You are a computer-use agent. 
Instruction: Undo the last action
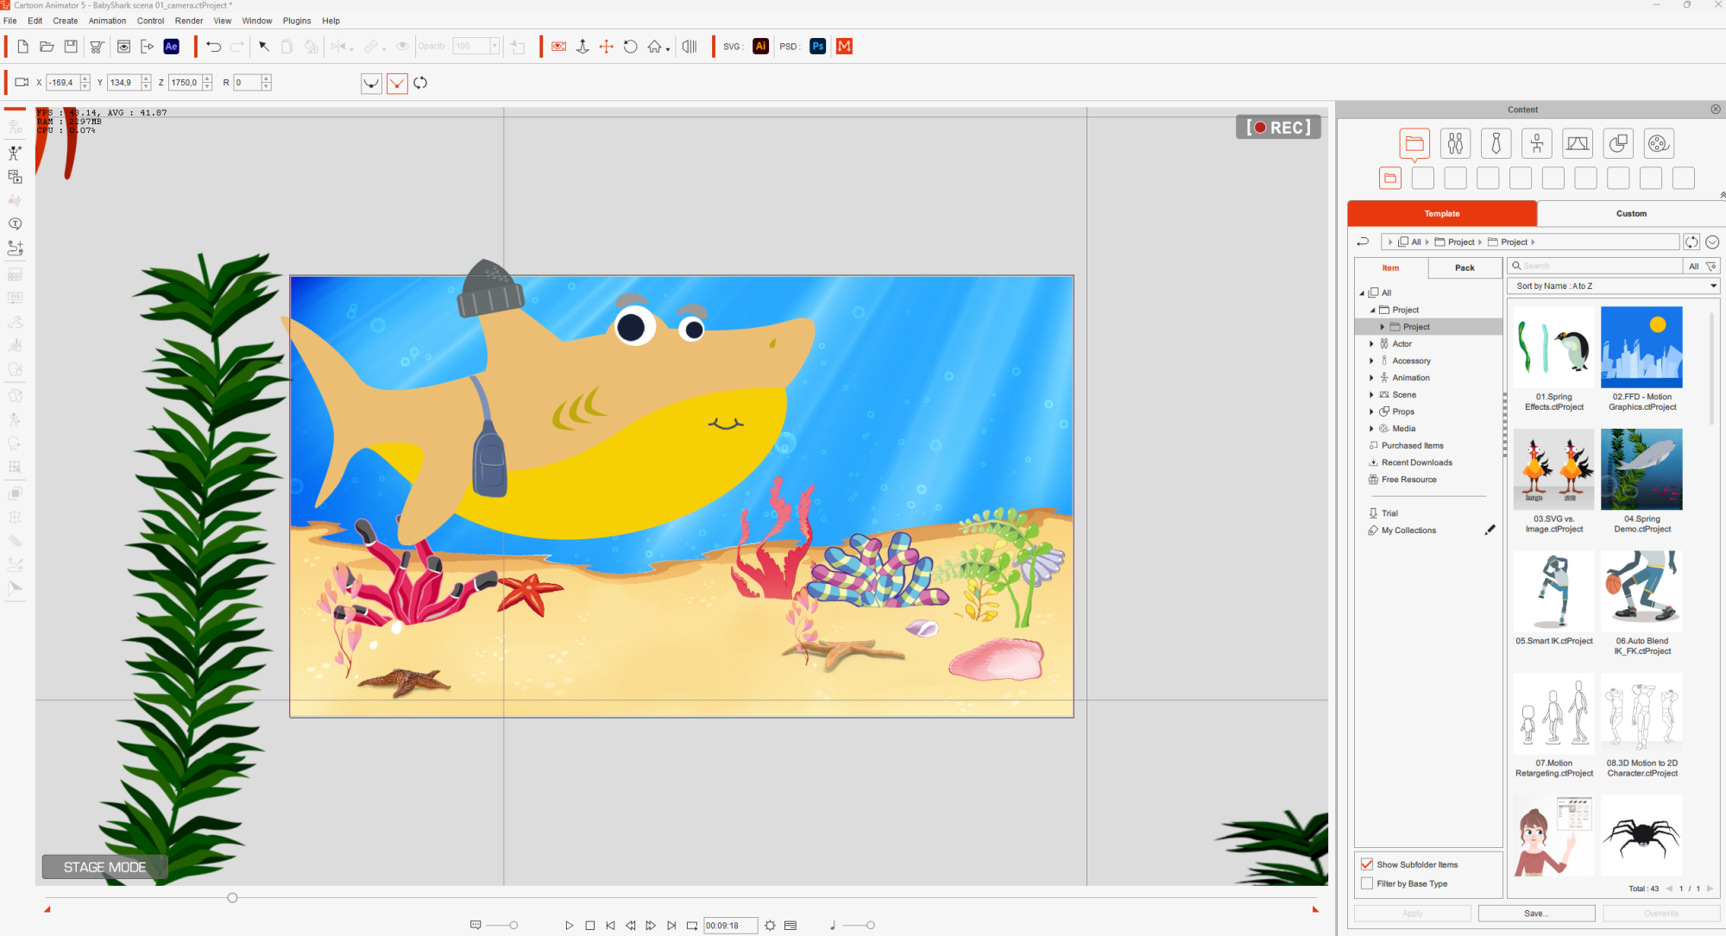(x=213, y=47)
